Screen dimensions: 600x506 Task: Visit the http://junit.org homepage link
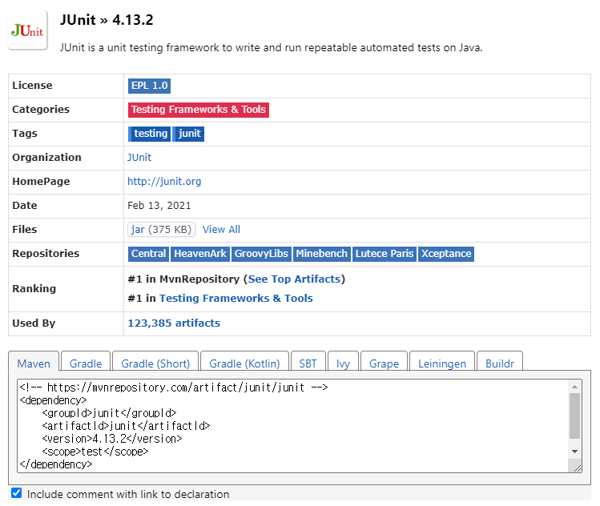[x=164, y=182]
